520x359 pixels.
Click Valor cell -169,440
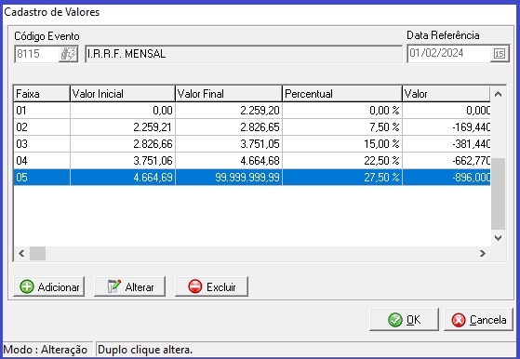click(446, 127)
